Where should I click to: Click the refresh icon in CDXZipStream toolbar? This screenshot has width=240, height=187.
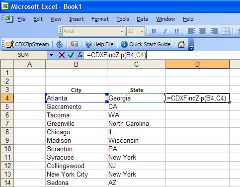click(x=60, y=44)
